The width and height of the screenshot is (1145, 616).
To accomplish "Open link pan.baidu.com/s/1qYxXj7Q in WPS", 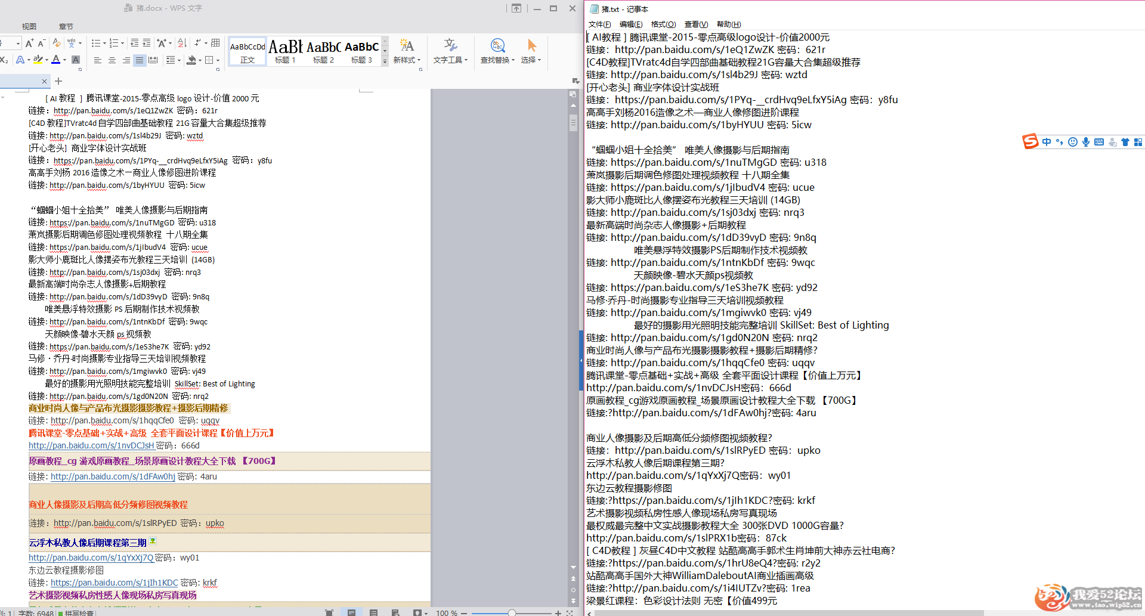I will [x=91, y=558].
